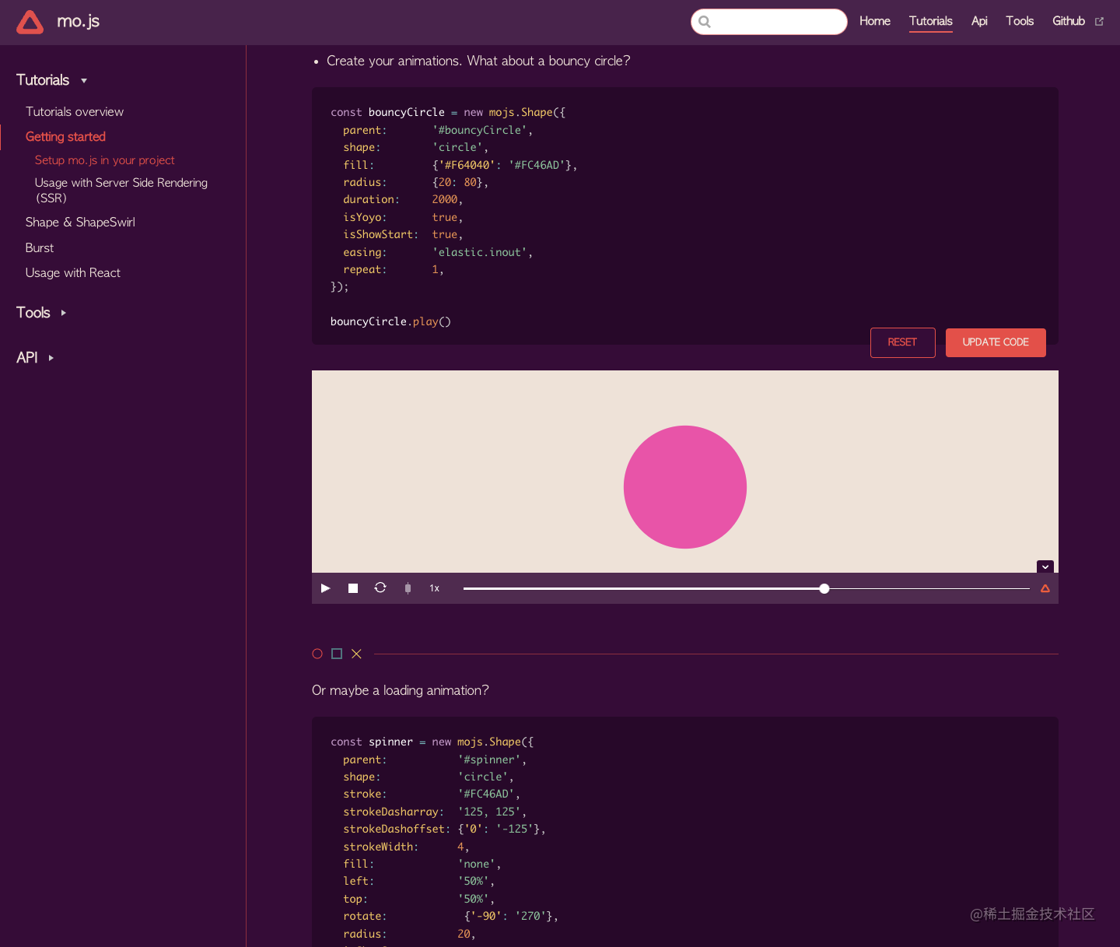Screen dimensions: 1120x947
Task: Open Tutorials overview in sidebar
Action: (x=75, y=112)
